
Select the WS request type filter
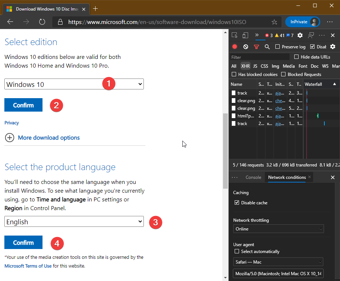tap(325, 66)
